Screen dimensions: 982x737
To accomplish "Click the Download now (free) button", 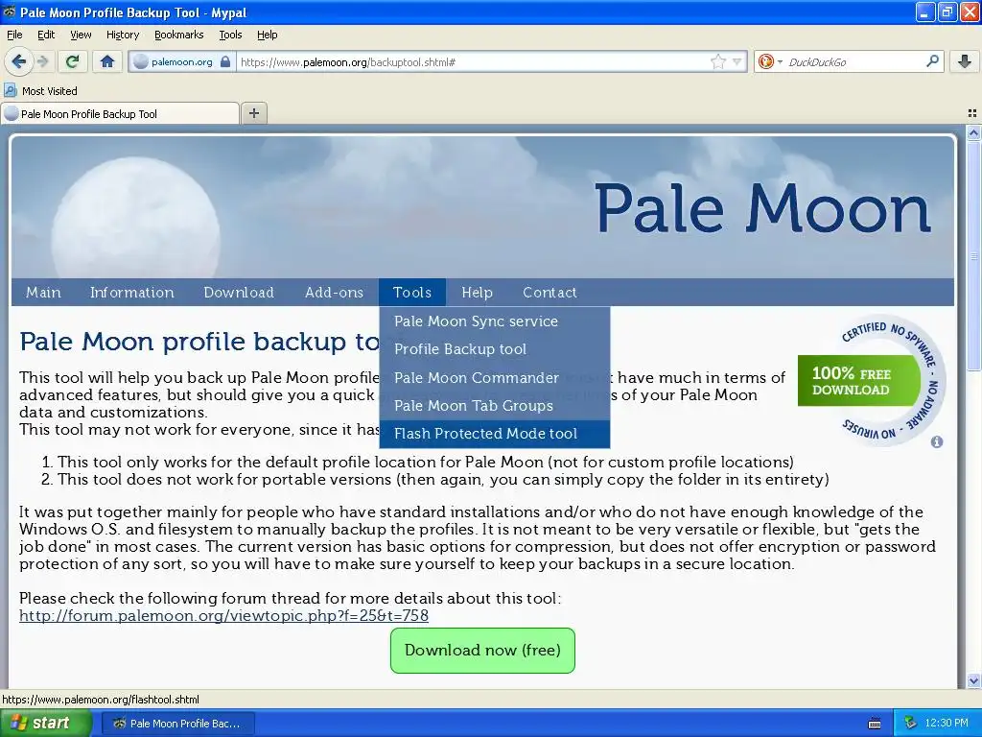I will [482, 651].
